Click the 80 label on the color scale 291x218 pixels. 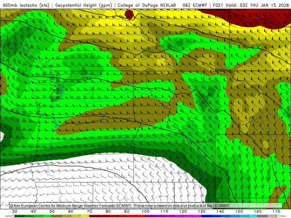[x=108, y=211]
